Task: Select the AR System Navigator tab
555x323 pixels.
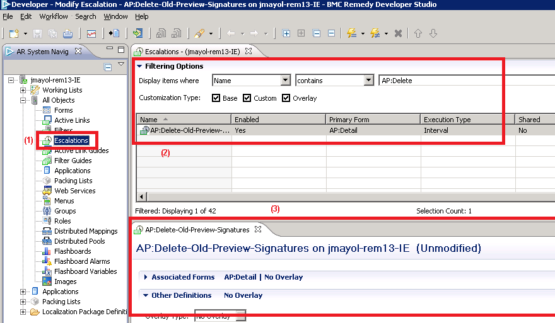Action: tap(42, 52)
